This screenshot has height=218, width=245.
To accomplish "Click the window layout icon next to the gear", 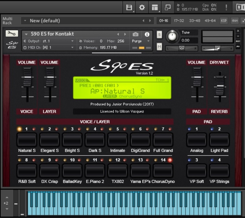I will [x=167, y=7].
